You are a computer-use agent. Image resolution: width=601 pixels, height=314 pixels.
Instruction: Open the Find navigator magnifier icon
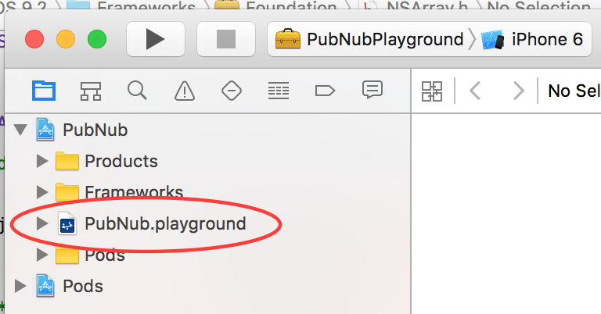[137, 91]
